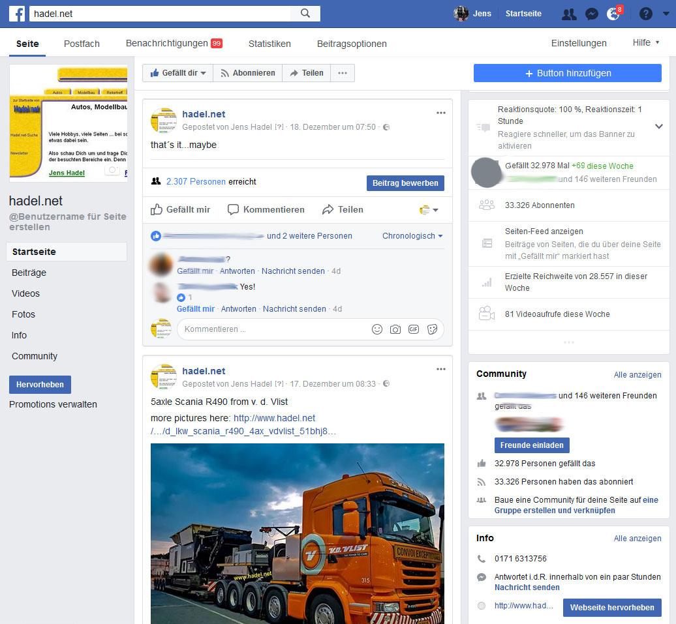Open Info in left sidebar
The width and height of the screenshot is (676, 624).
pos(19,335)
